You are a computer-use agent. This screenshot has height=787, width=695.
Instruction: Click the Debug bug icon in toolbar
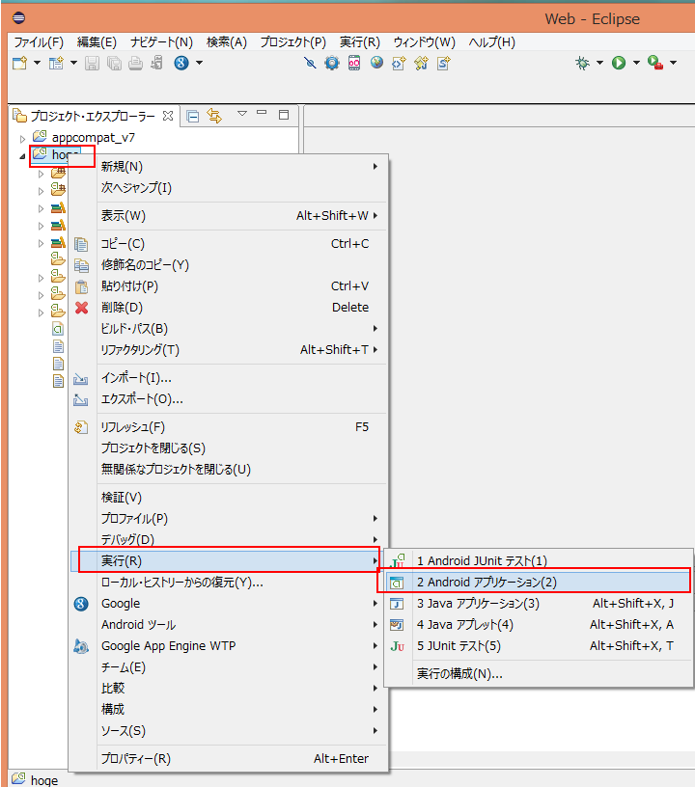pyautogui.click(x=582, y=63)
